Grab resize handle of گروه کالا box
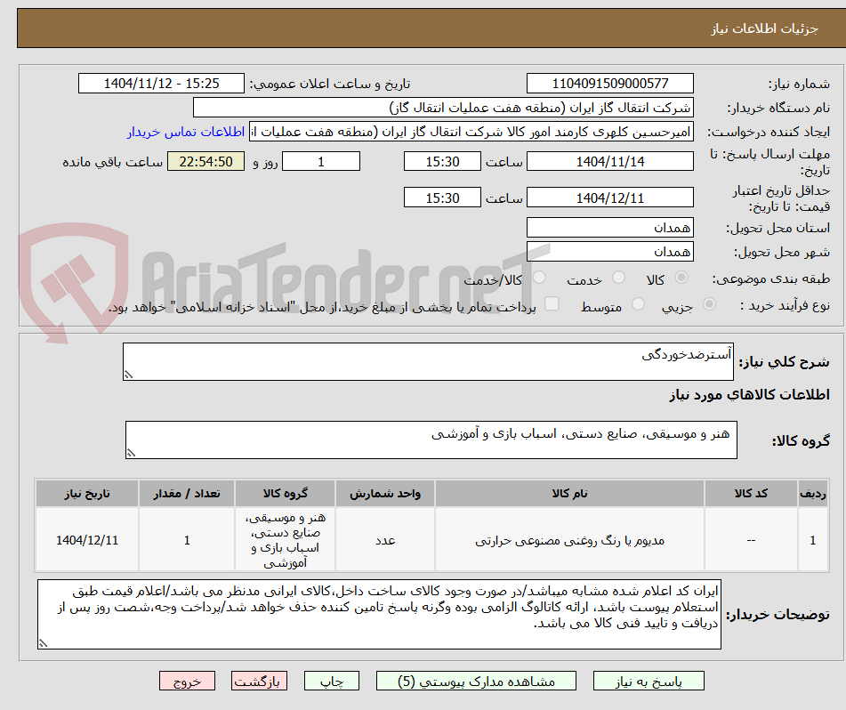The image size is (846, 710). 131,453
